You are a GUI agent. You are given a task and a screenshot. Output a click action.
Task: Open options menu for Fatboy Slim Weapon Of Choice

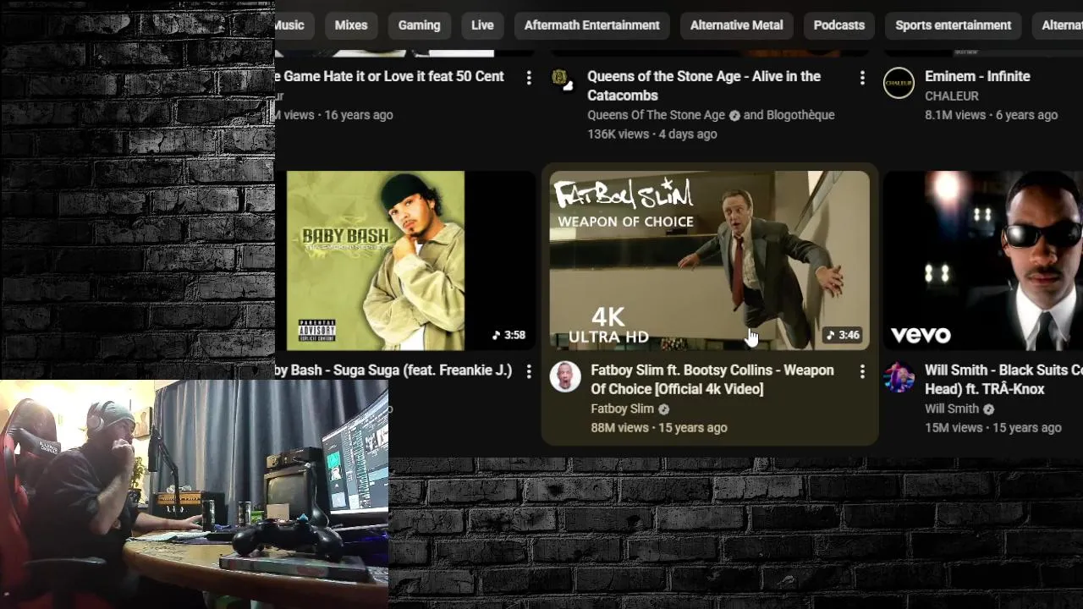coord(862,371)
